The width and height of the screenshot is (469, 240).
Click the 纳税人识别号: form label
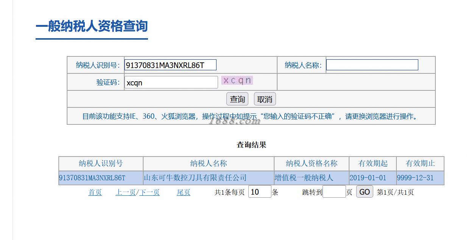(x=98, y=65)
